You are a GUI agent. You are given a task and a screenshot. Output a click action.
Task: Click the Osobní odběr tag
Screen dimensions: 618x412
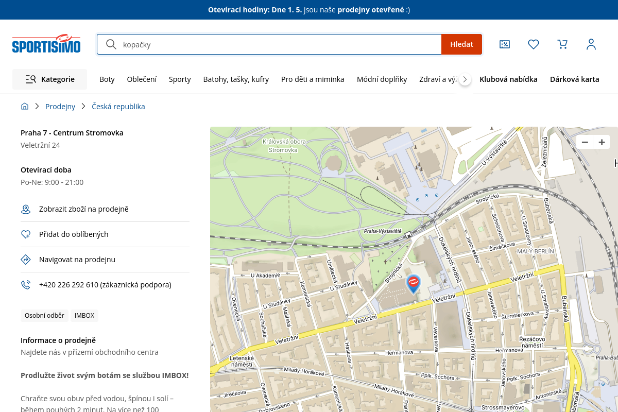pyautogui.click(x=44, y=316)
